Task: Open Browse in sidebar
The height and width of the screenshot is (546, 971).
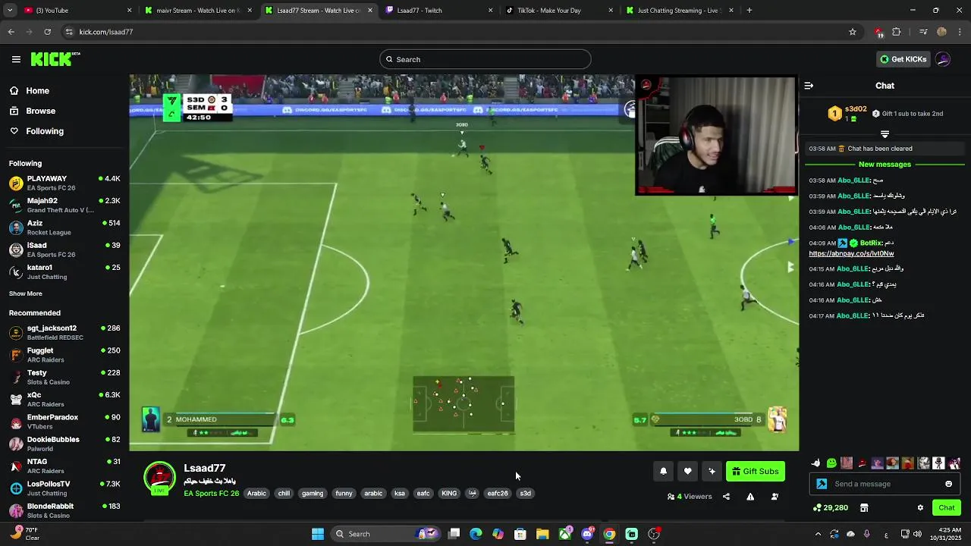Action: click(40, 111)
